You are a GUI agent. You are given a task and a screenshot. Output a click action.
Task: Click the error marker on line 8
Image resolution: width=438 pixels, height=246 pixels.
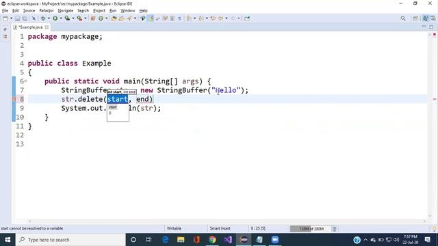pos(14,99)
